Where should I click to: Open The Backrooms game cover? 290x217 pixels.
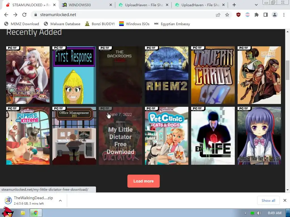tap(120, 75)
